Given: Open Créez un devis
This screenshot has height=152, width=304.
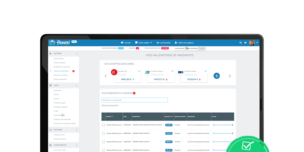Looking at the screenshot, I should tap(58, 58).
